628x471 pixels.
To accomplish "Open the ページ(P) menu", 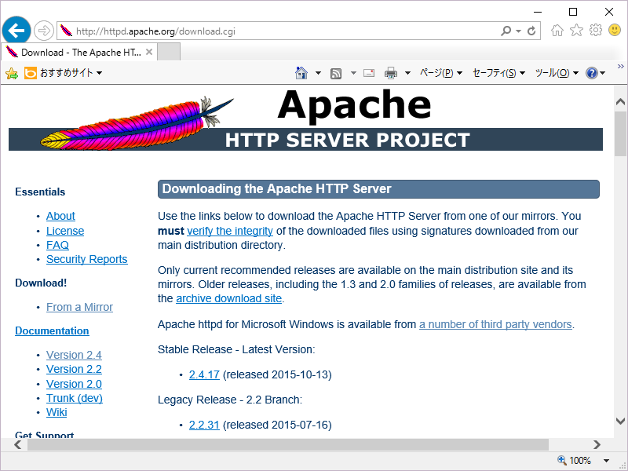I will coord(440,73).
